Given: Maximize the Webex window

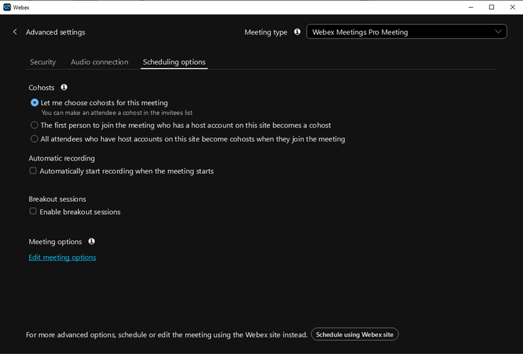Looking at the screenshot, I should click(492, 7).
